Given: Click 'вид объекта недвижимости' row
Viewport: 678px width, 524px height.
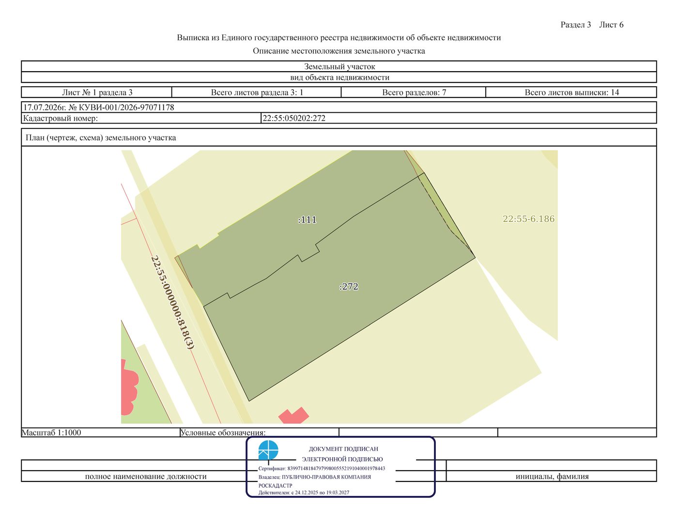Looking at the screenshot, I should click(339, 77).
